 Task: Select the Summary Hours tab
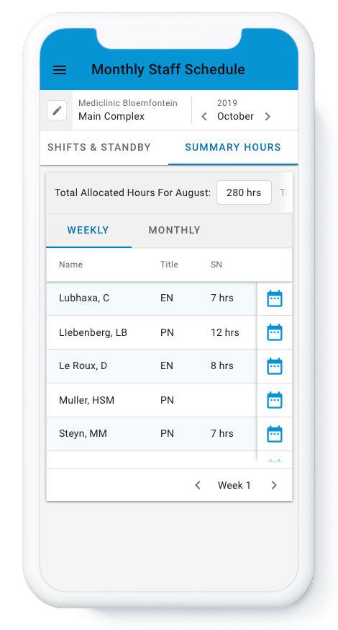pos(233,148)
